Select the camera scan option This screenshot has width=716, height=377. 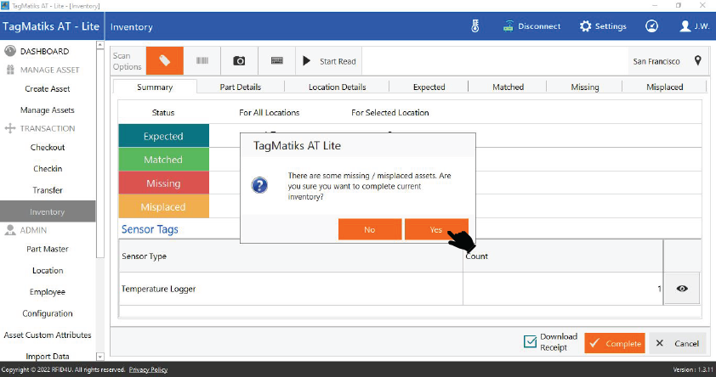coord(240,61)
